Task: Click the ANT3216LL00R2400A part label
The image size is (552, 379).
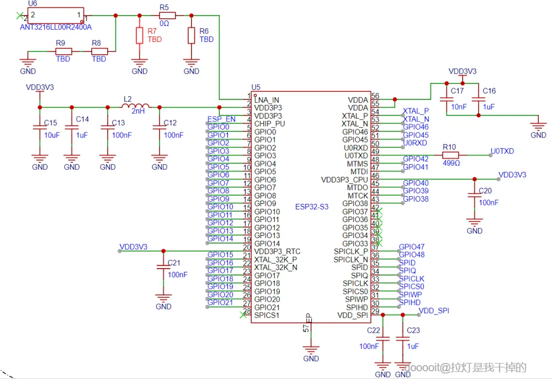Action: [x=56, y=27]
